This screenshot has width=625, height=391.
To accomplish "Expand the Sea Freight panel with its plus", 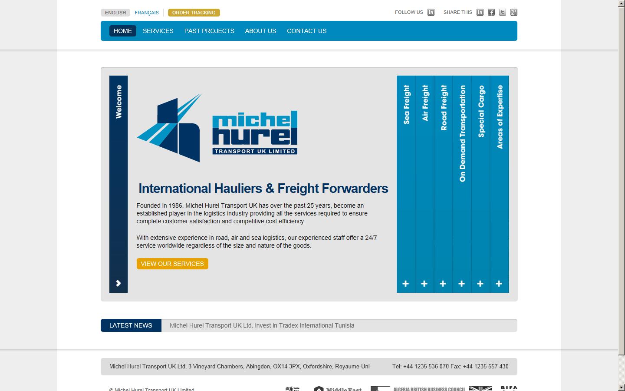I will pyautogui.click(x=405, y=283).
